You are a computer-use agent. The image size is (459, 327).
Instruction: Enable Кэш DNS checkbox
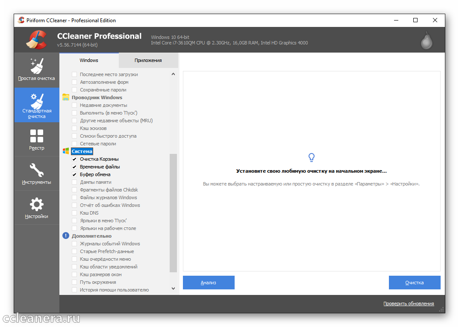point(74,213)
